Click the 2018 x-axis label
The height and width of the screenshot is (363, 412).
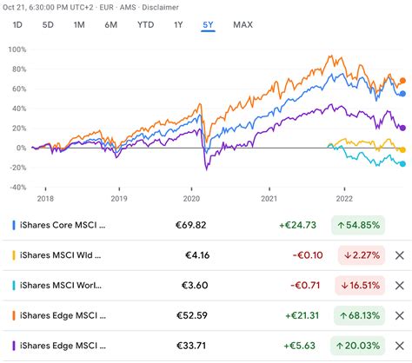[45, 199]
